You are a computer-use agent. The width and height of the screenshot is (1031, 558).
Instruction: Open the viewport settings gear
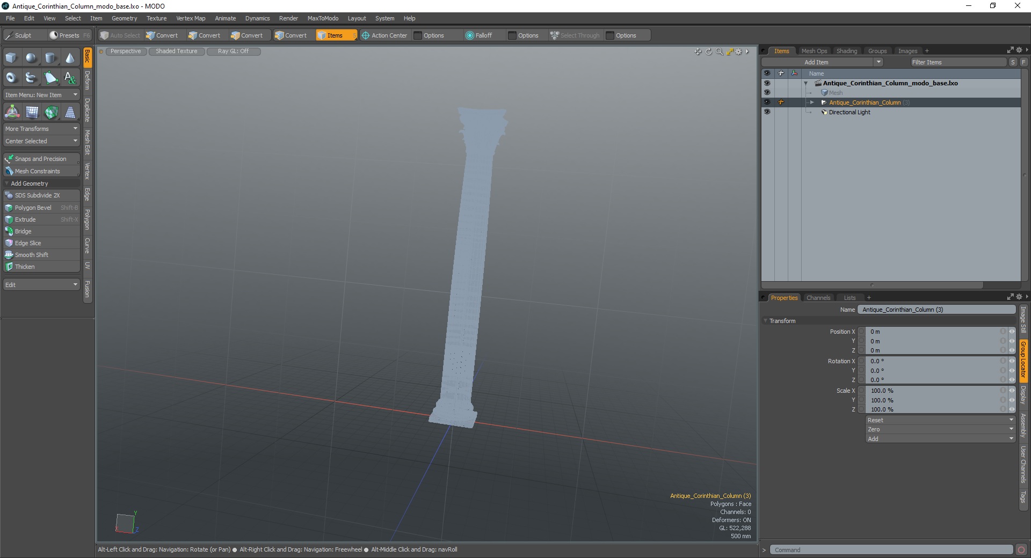tap(739, 52)
